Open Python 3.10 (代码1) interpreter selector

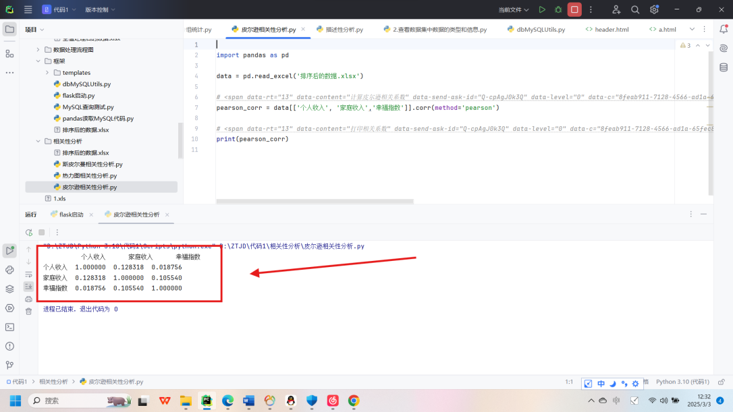[682, 382]
